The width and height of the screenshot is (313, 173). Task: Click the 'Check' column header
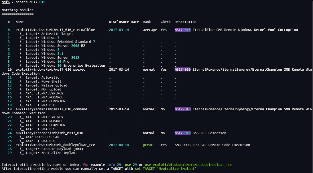165,22
